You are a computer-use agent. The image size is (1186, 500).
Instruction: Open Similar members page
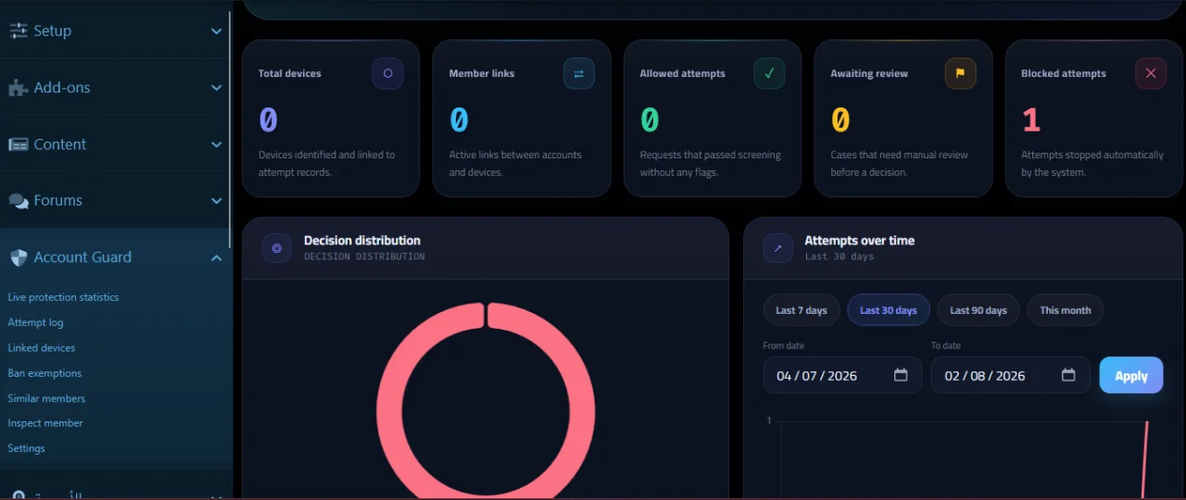[46, 398]
